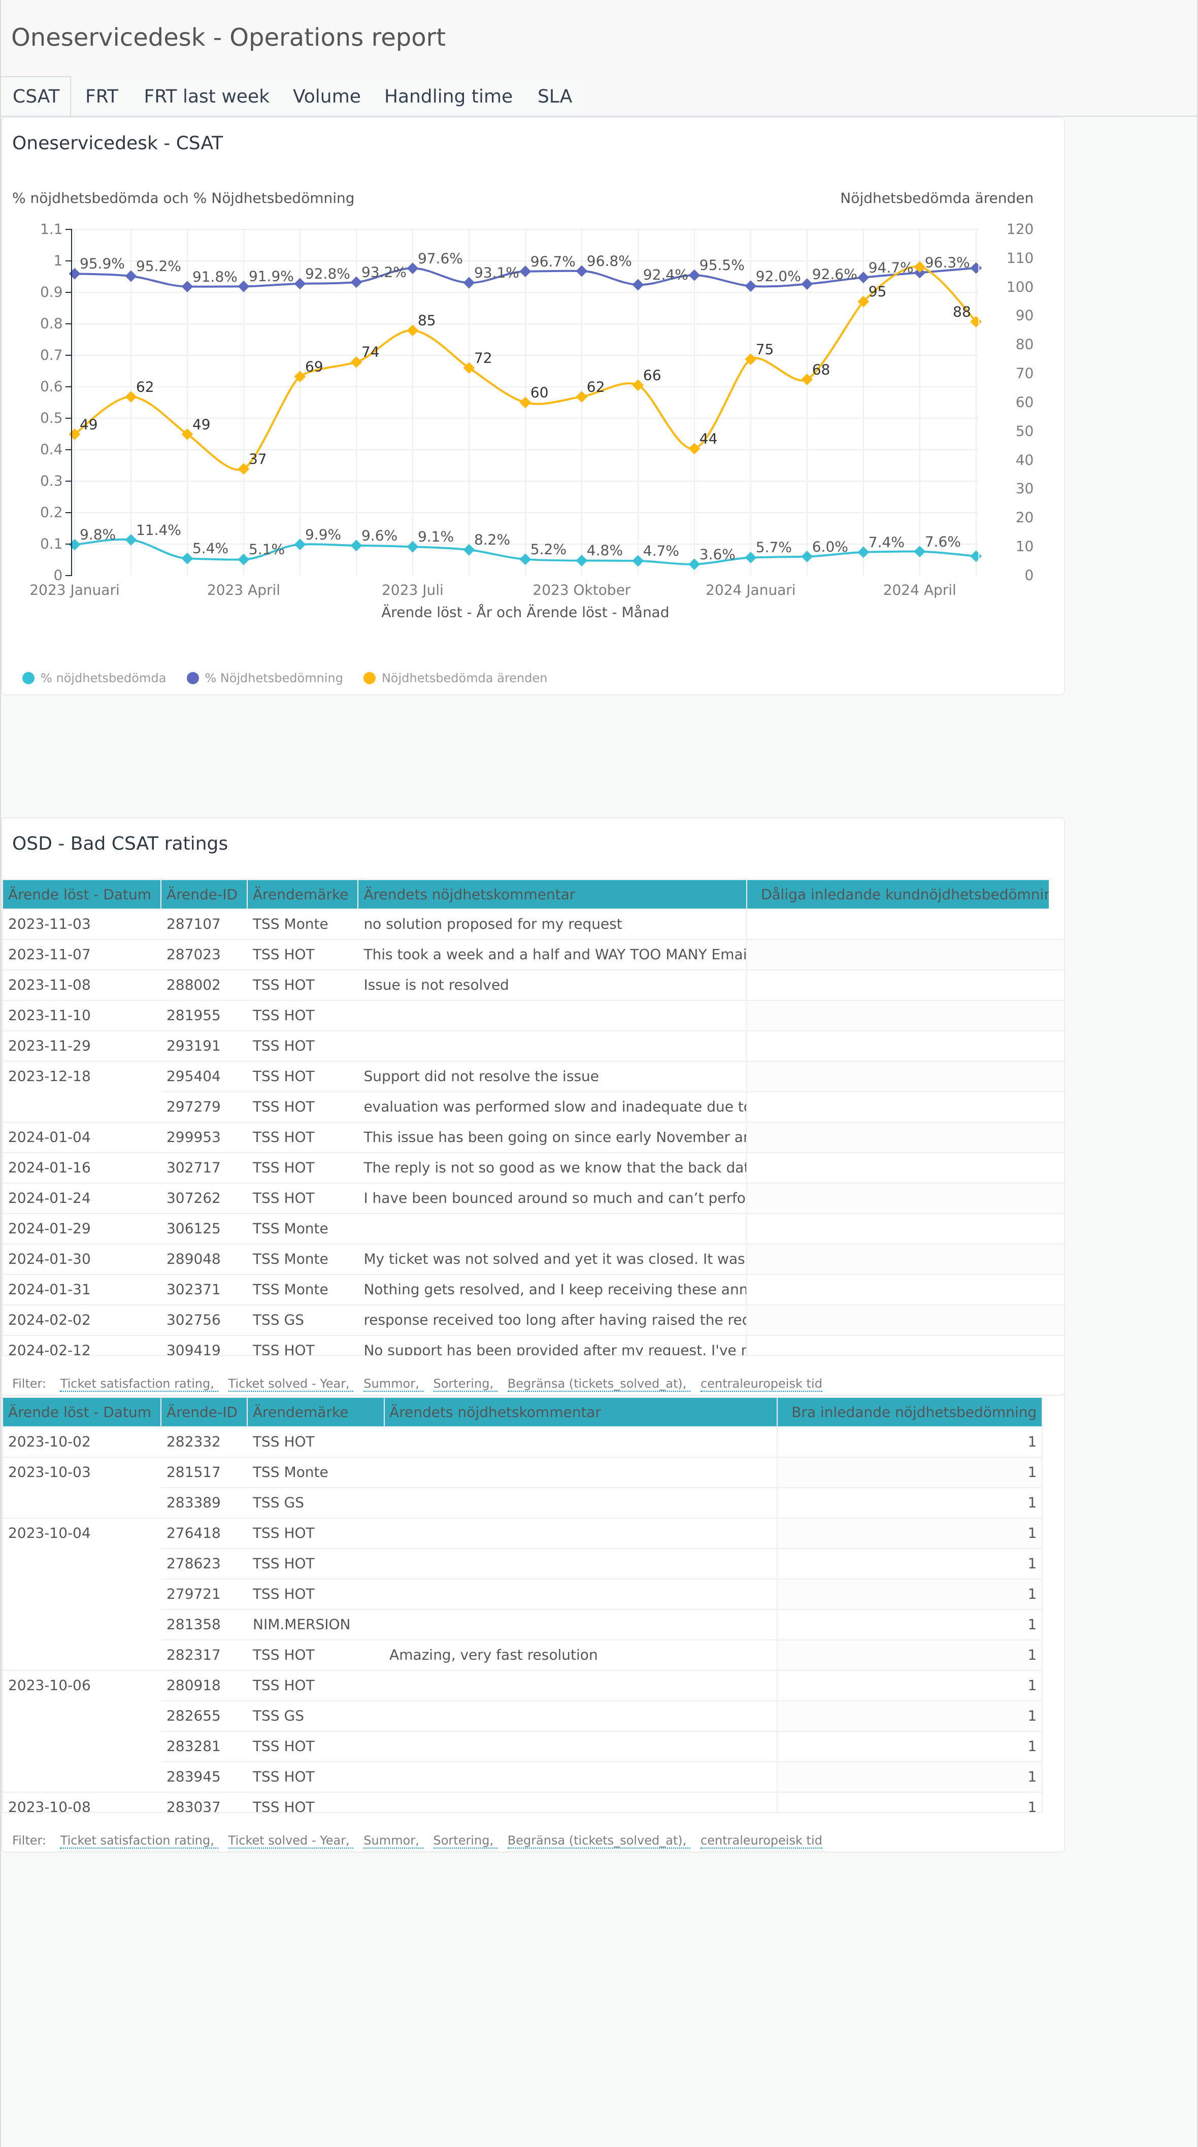
Task: Click the Bra inledande nöjdhetsbedömning column header
Action: pyautogui.click(x=910, y=1412)
